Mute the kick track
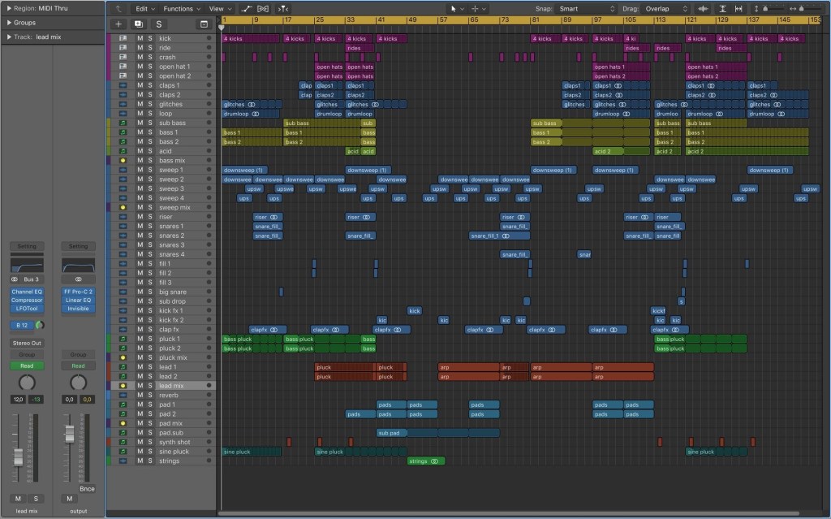Screen dimensions: 831x519 click(x=140, y=38)
